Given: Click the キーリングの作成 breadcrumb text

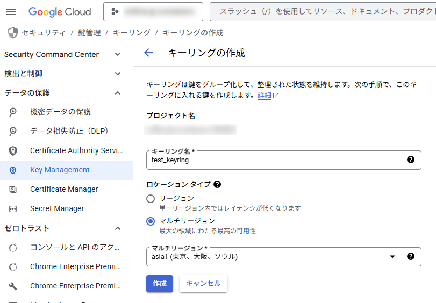Looking at the screenshot, I should 193,33.
